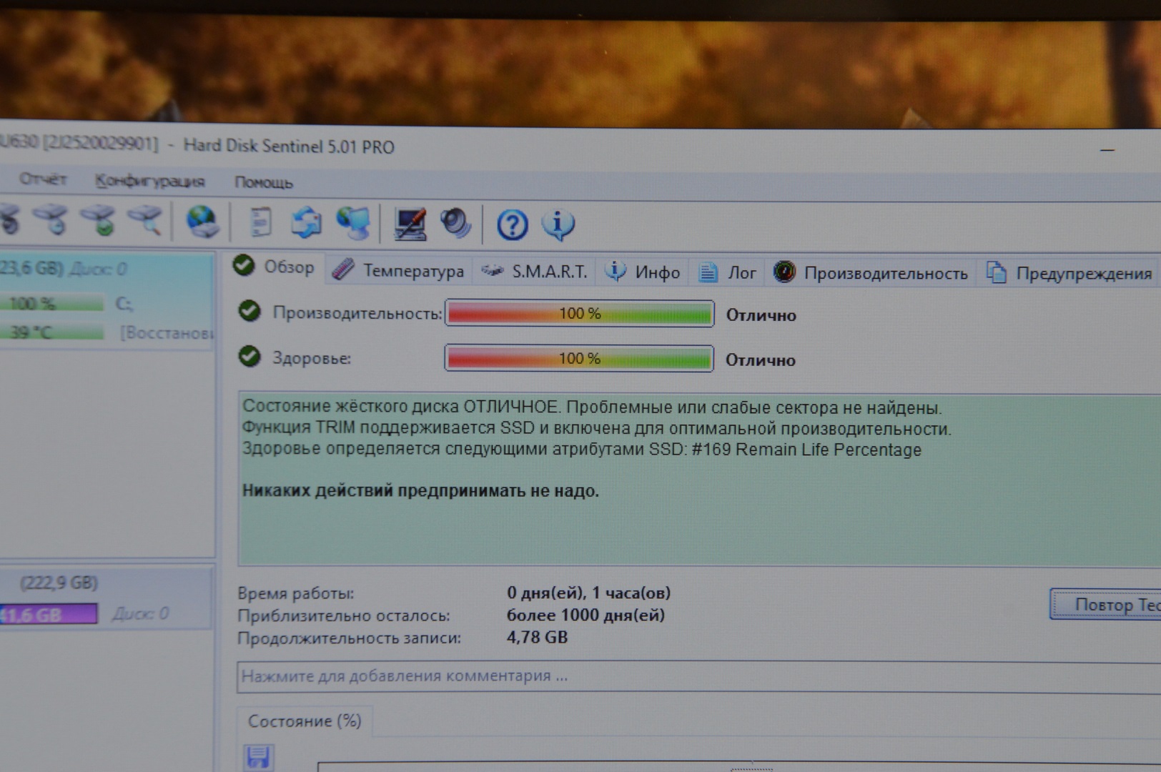Open the Помощь menu
The image size is (1161, 772).
264,182
